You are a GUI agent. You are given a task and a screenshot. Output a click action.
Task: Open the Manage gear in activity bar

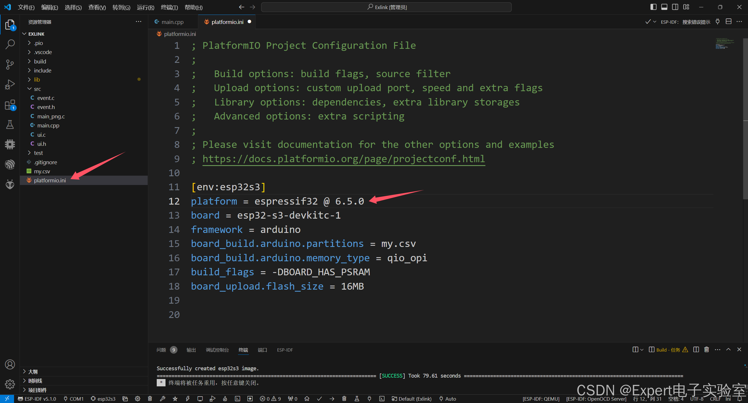click(10, 384)
